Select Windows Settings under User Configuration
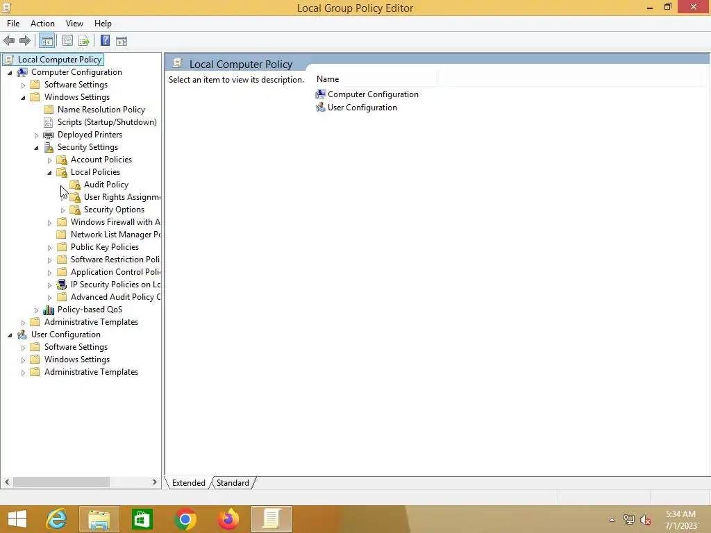Viewport: 711px width, 533px height. coord(76,359)
